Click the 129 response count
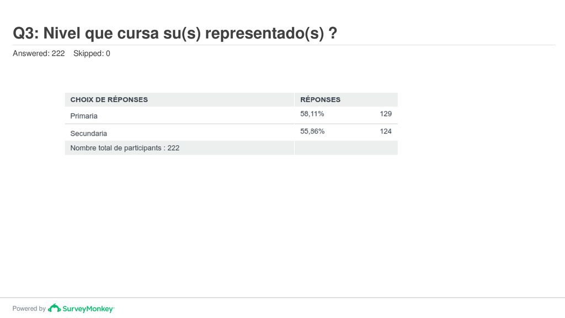 (386, 114)
